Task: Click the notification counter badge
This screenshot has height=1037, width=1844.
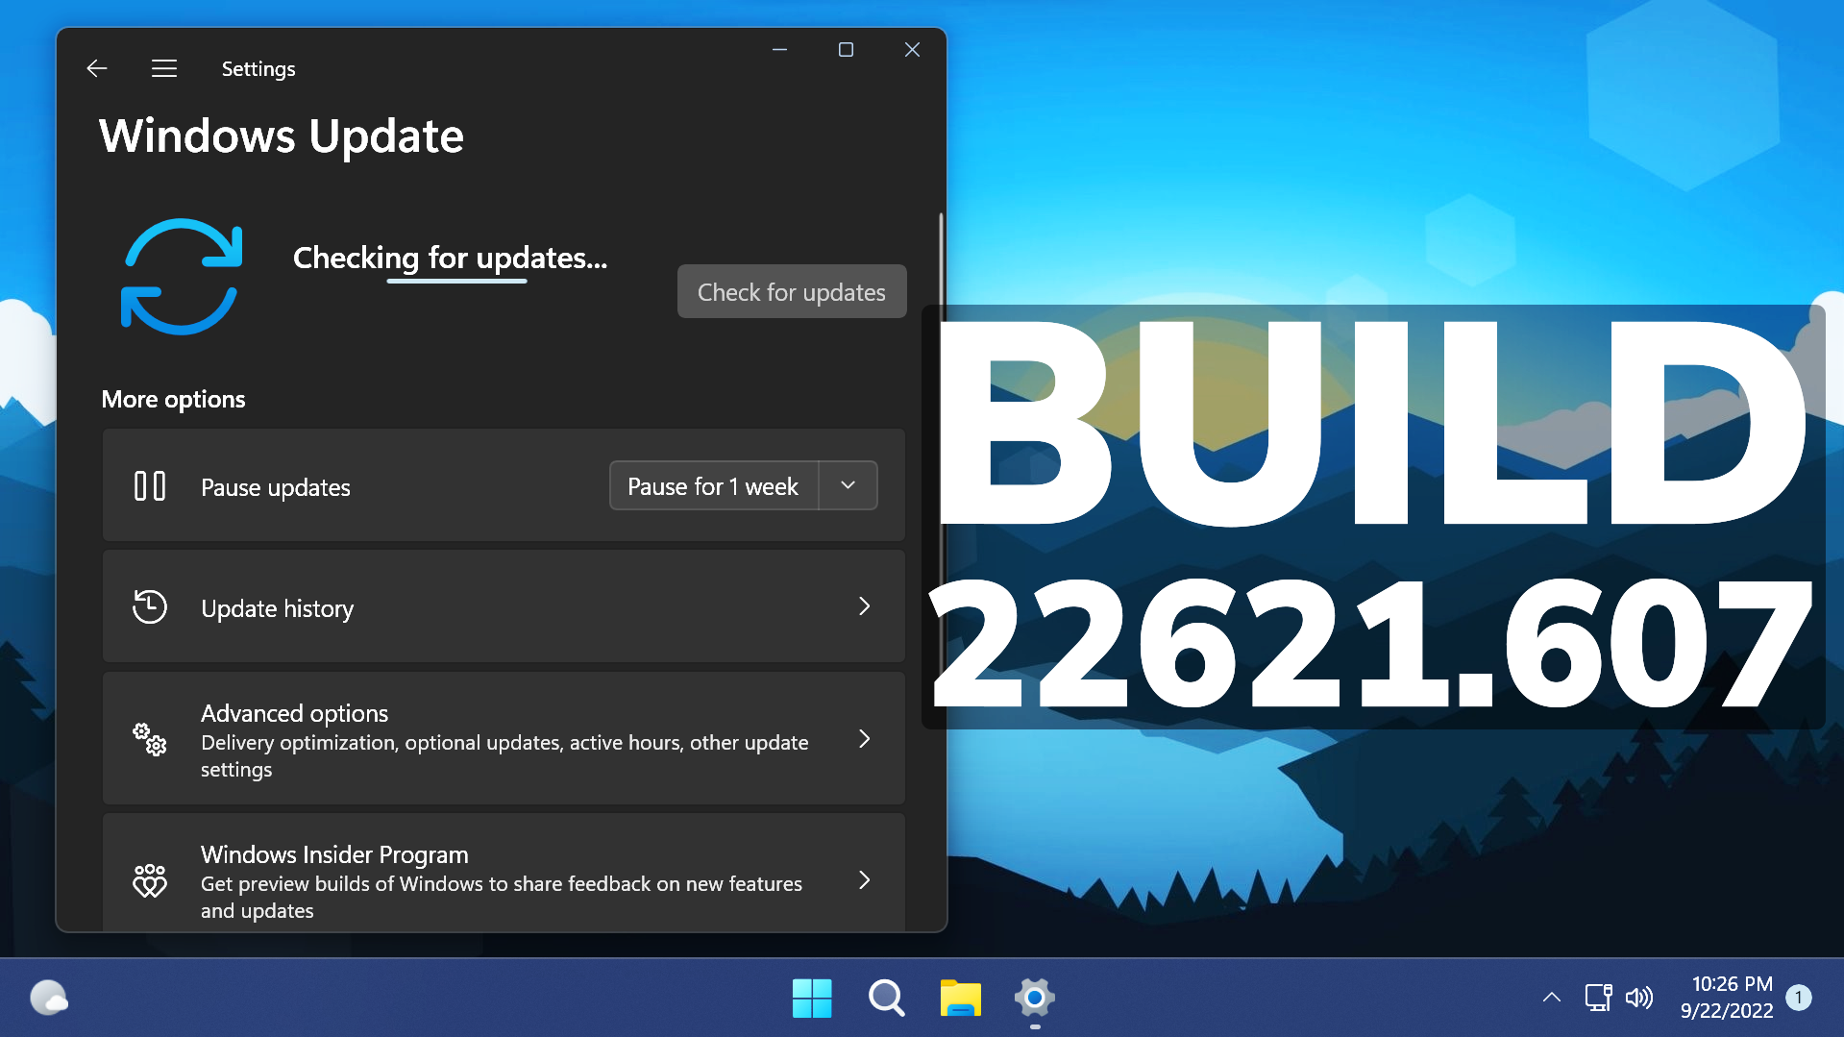Action: coord(1798,997)
